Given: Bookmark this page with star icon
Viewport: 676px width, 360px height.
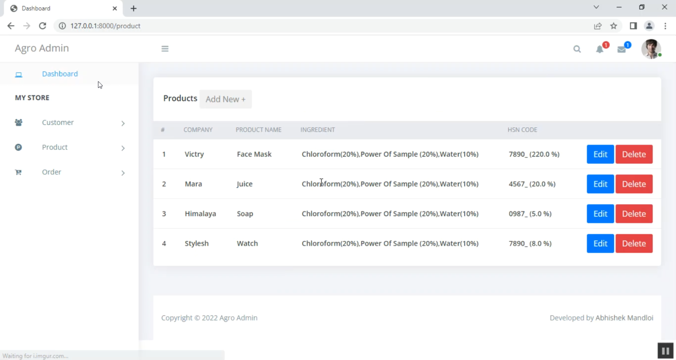Looking at the screenshot, I should click(x=613, y=26).
